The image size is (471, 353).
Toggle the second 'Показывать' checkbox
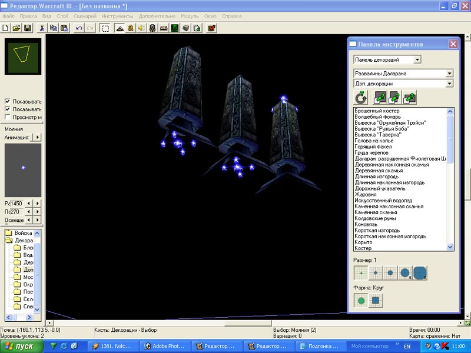coord(7,109)
